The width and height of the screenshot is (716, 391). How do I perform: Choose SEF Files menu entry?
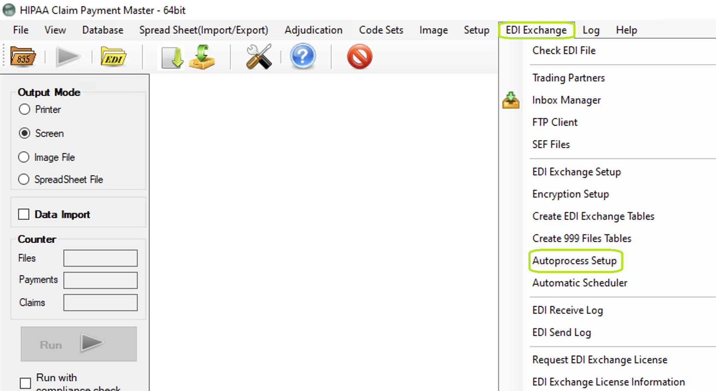tap(551, 144)
